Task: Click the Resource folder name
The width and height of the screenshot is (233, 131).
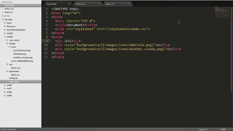Action: click(11, 26)
